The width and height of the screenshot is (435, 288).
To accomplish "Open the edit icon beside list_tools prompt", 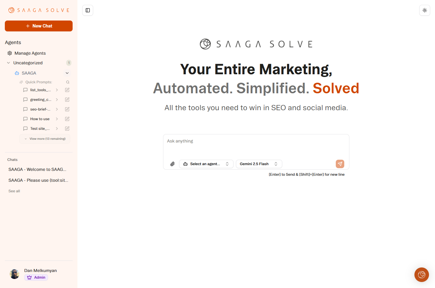I will point(67,90).
